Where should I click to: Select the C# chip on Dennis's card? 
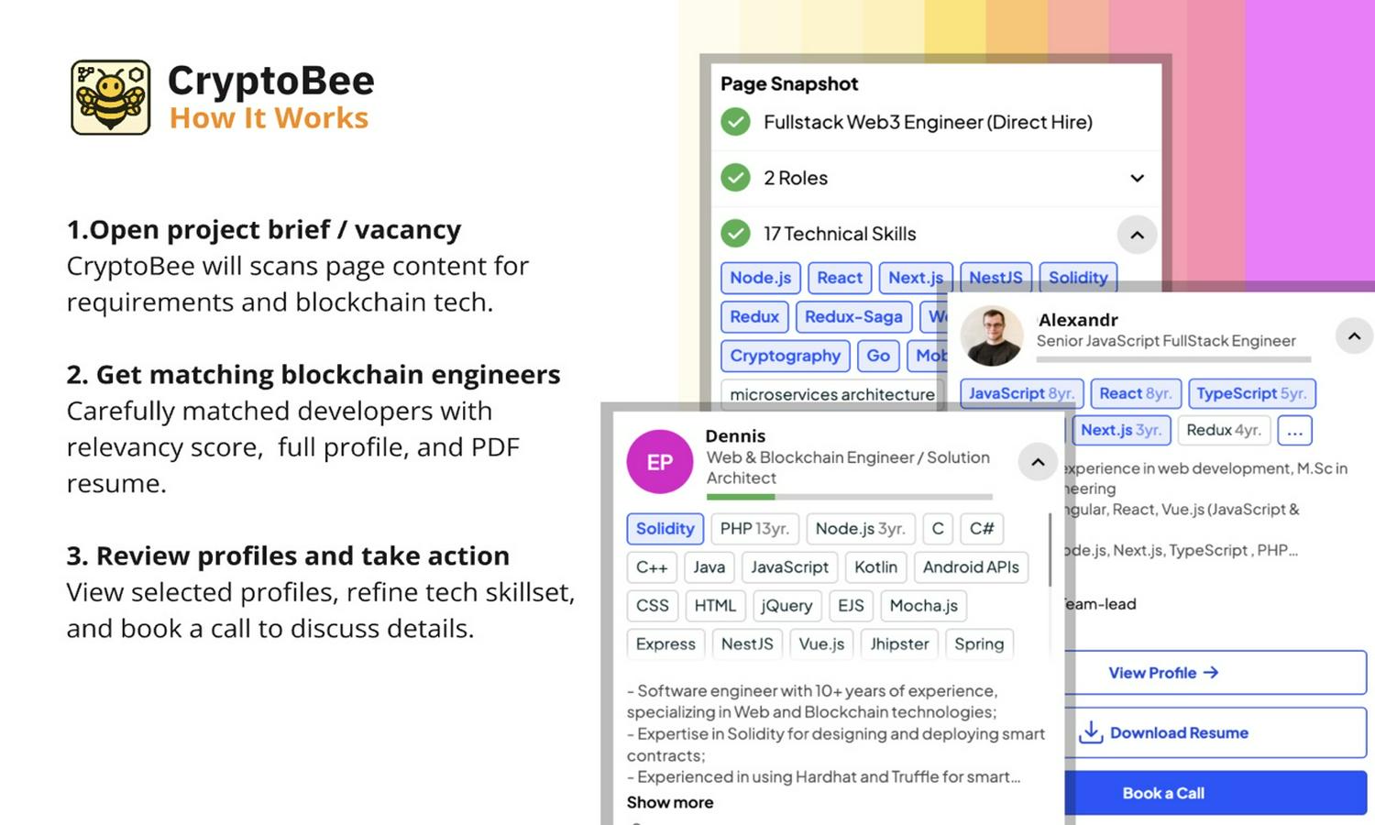[982, 529]
